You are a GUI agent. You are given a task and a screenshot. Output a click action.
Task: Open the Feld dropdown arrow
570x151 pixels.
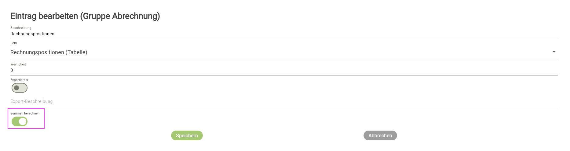click(x=554, y=52)
